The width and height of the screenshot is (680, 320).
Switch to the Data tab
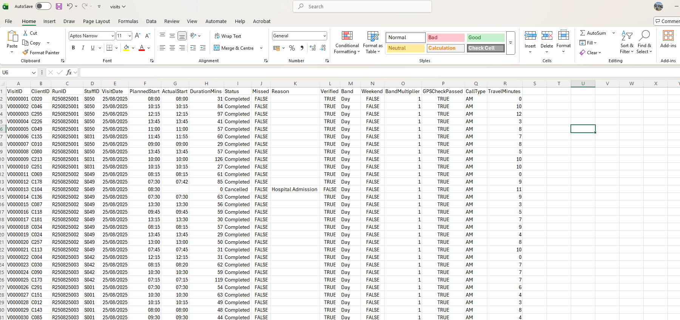click(x=151, y=21)
